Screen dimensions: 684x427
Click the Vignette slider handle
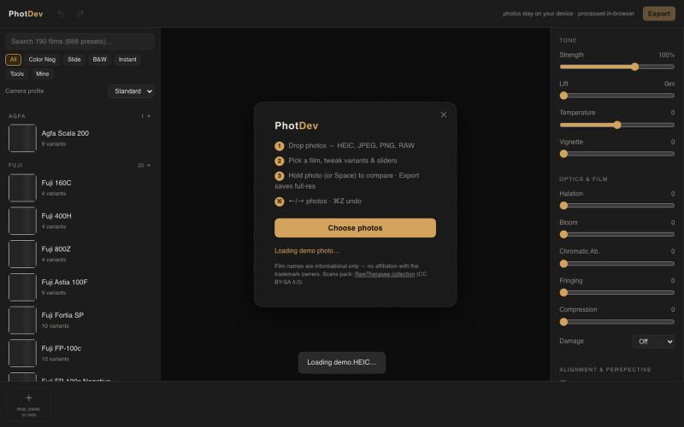pyautogui.click(x=563, y=154)
